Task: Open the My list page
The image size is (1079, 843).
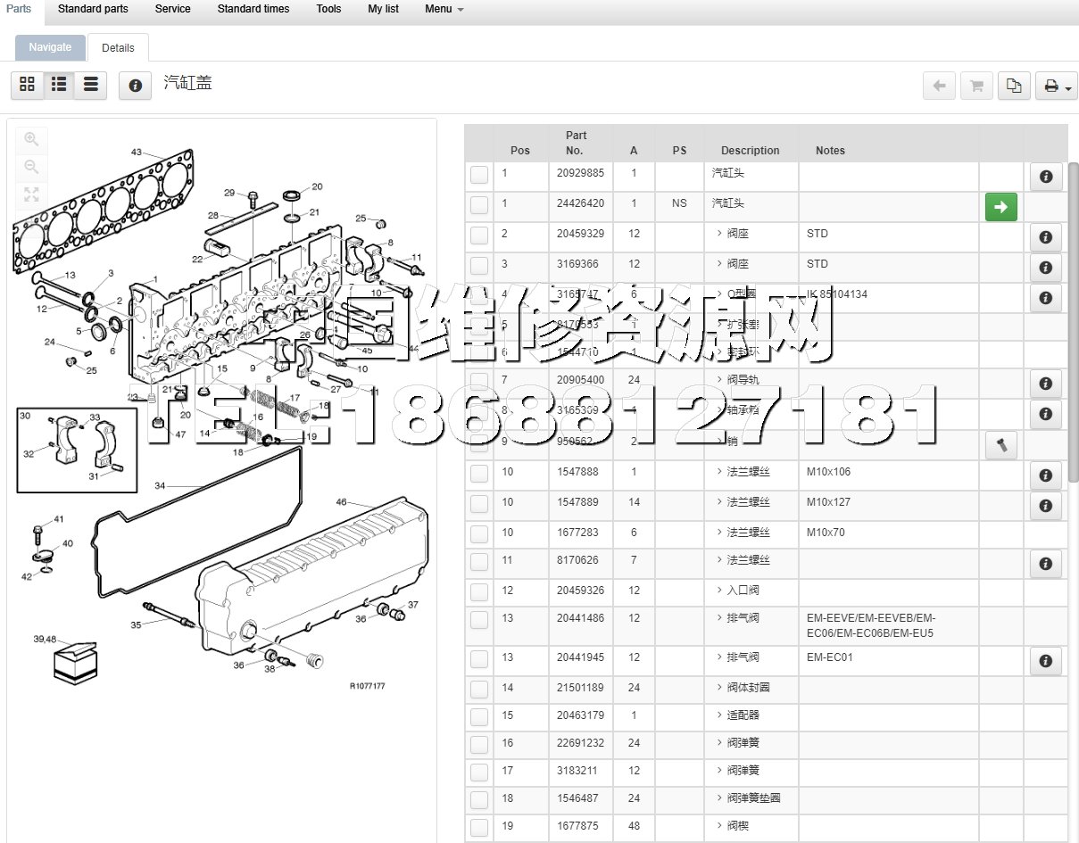Action: click(383, 9)
